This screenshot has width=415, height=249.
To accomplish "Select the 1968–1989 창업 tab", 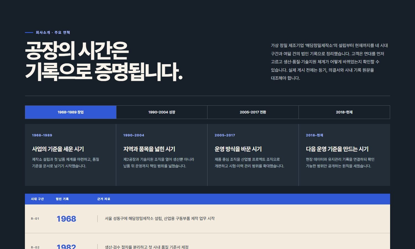I will [x=71, y=112].
